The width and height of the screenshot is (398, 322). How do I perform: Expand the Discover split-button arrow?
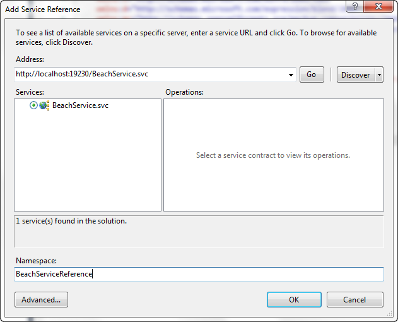coord(379,75)
